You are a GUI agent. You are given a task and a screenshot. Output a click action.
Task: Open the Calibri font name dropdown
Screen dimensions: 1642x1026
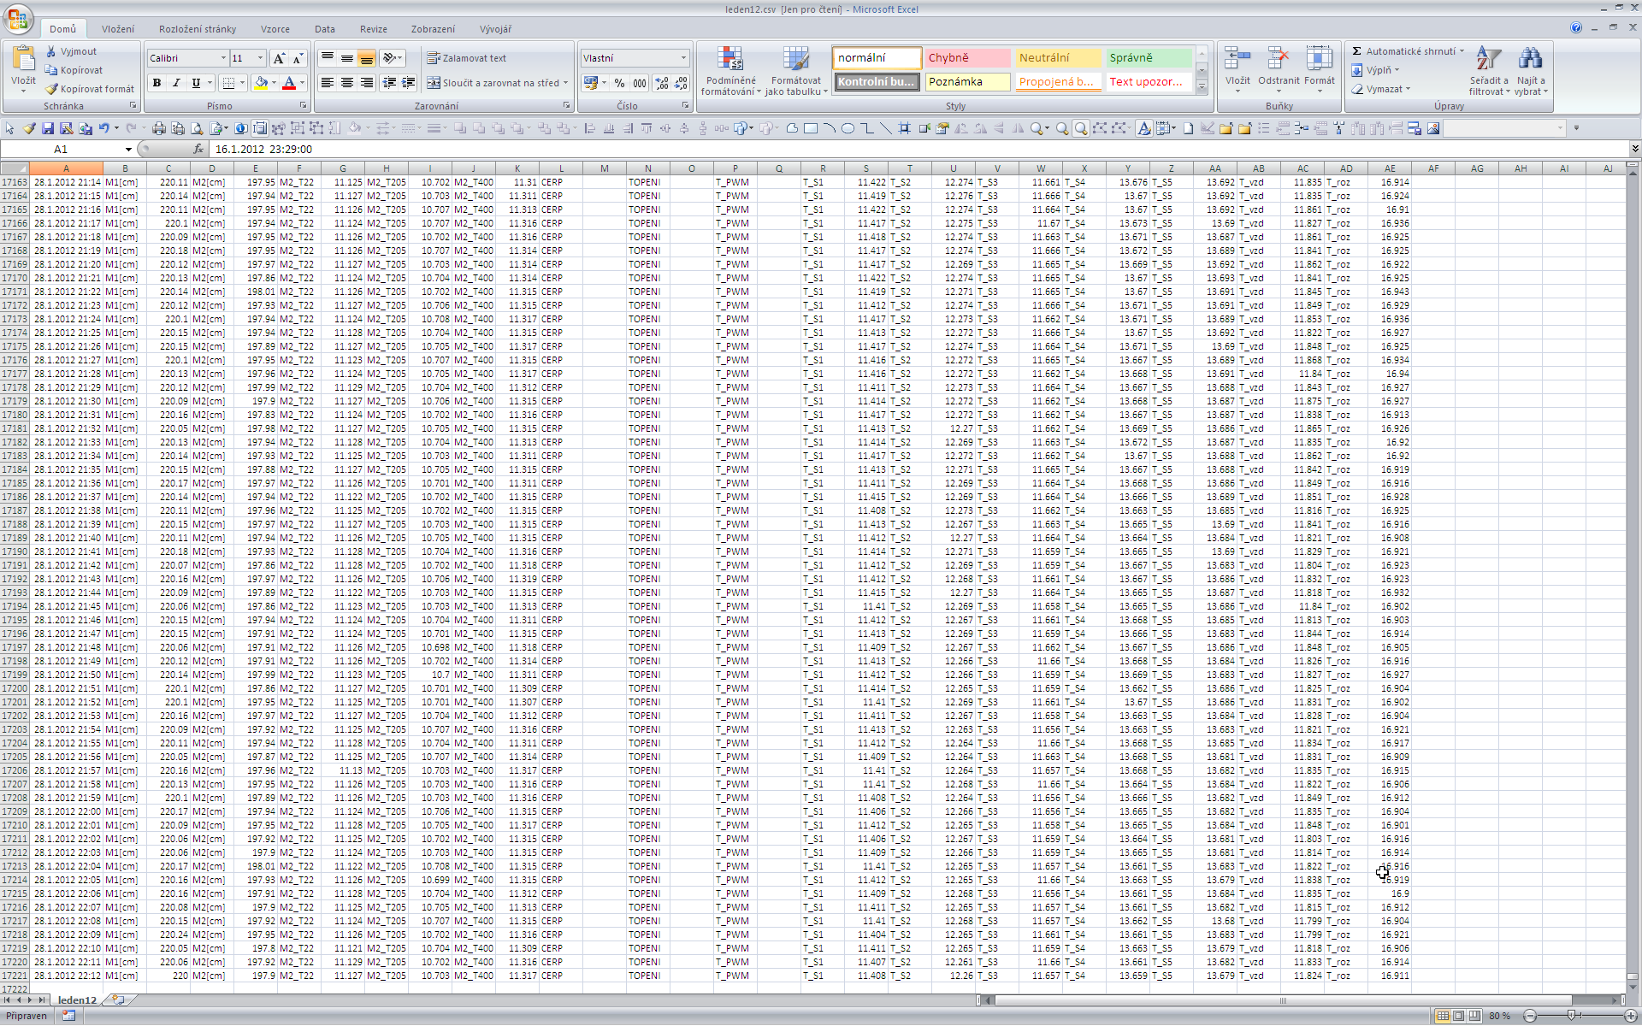point(223,58)
